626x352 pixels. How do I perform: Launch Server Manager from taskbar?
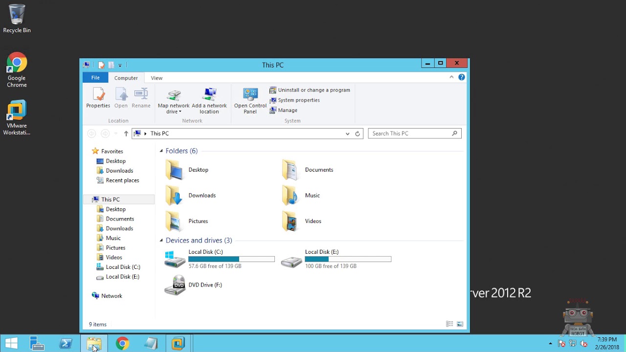37,343
